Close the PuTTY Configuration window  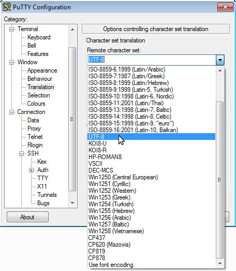225,7
